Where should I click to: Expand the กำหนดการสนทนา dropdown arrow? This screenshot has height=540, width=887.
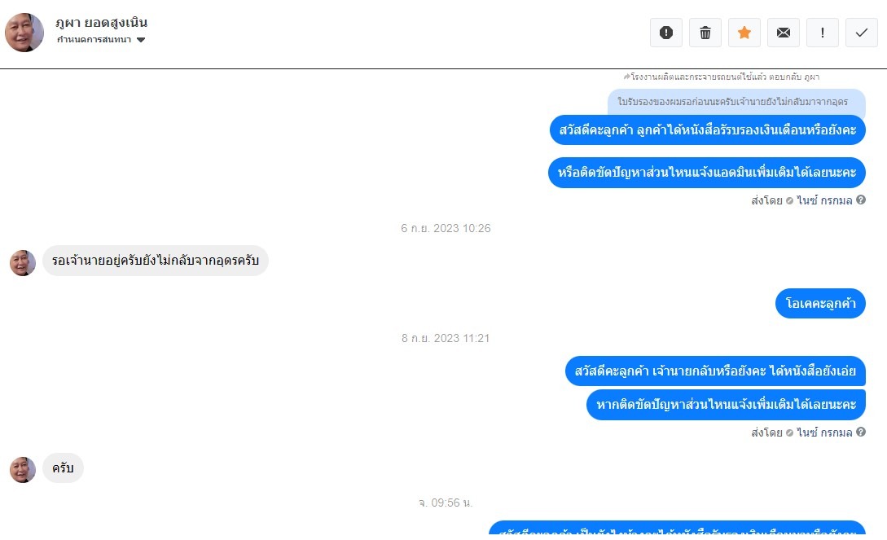(x=141, y=40)
